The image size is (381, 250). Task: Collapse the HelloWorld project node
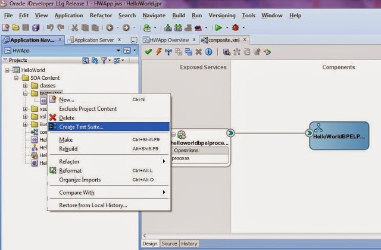[7, 70]
